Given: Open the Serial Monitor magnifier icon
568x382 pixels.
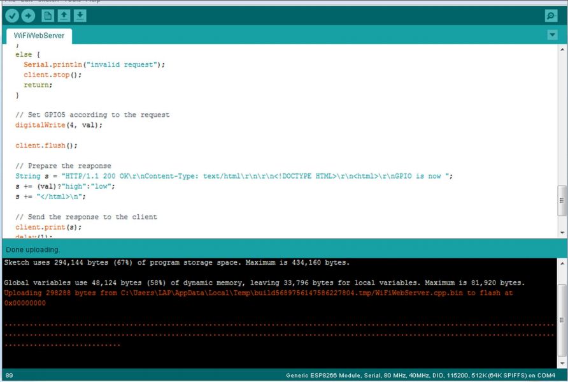Looking at the screenshot, I should pos(551,16).
